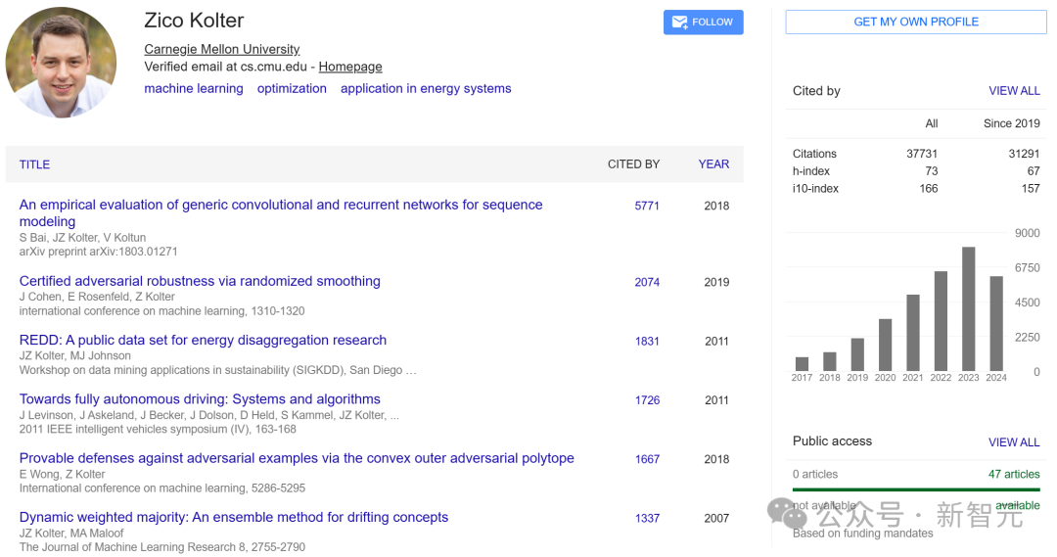Click the 5771 citation count
This screenshot has width=1057, height=557.
[647, 206]
